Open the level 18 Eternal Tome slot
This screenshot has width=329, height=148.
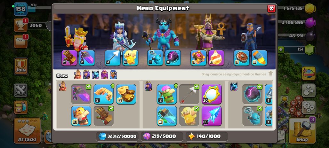198,58
